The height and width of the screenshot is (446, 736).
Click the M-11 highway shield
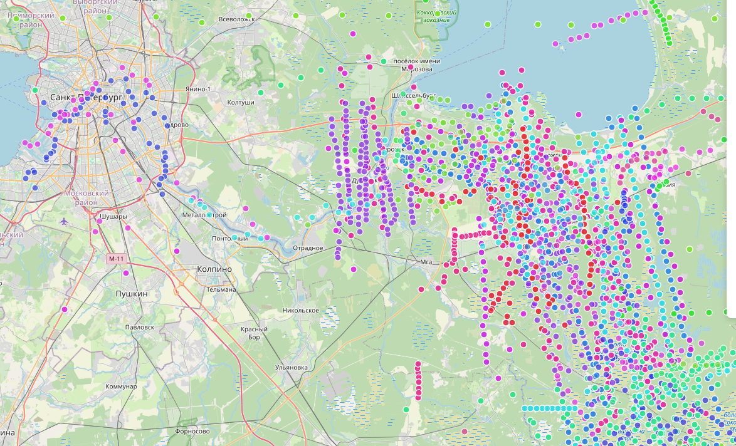tap(116, 258)
